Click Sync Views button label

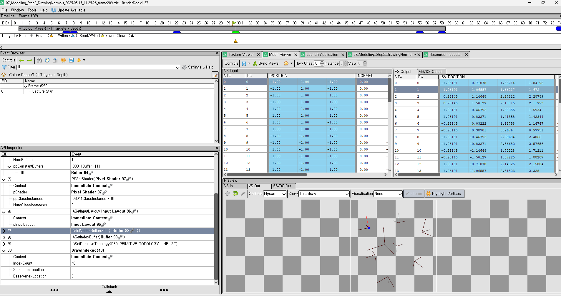(x=268, y=63)
